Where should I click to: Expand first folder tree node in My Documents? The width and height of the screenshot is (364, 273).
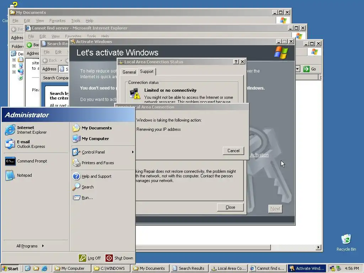(14, 60)
